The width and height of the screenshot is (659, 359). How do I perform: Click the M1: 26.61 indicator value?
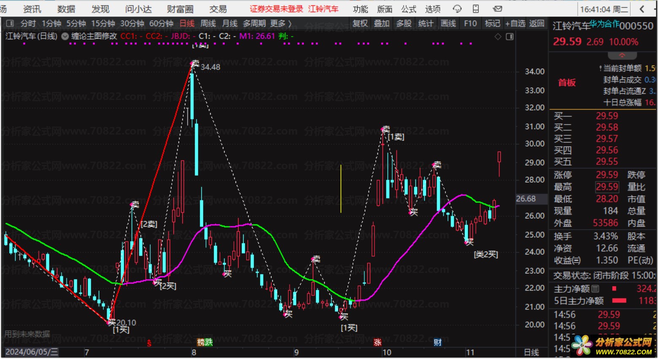tap(257, 36)
